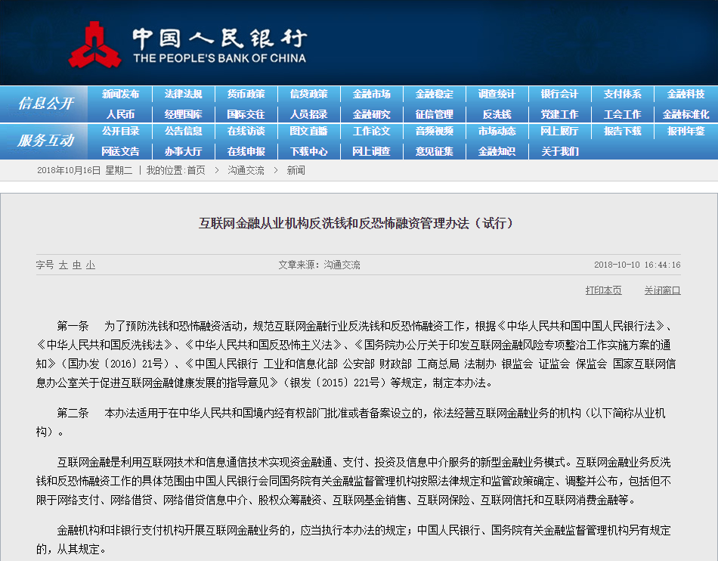Open 金融市场 navigation item
718x561 pixels.
tap(371, 94)
